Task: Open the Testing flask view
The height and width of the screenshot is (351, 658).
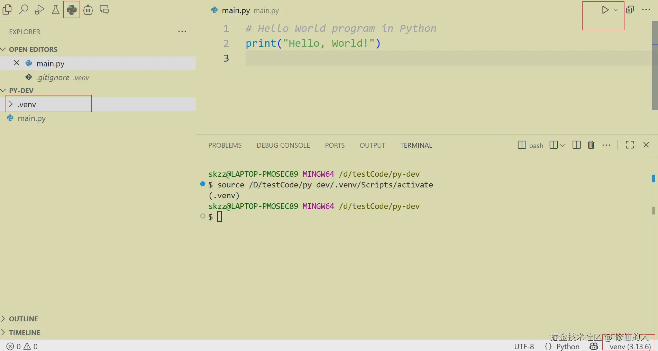Action: (55, 10)
